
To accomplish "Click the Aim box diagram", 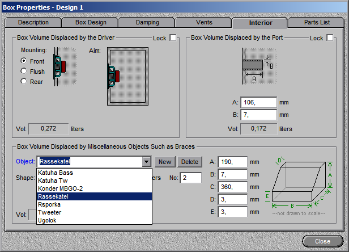I will point(128,76).
